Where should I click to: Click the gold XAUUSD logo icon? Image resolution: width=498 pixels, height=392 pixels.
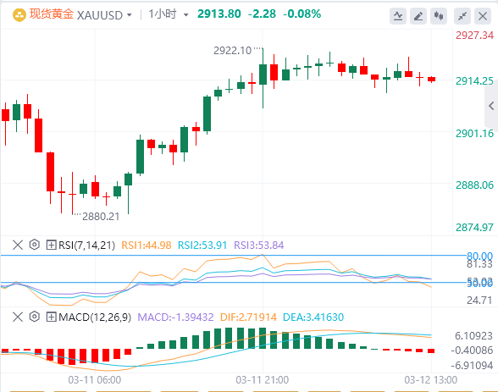[x=19, y=15]
